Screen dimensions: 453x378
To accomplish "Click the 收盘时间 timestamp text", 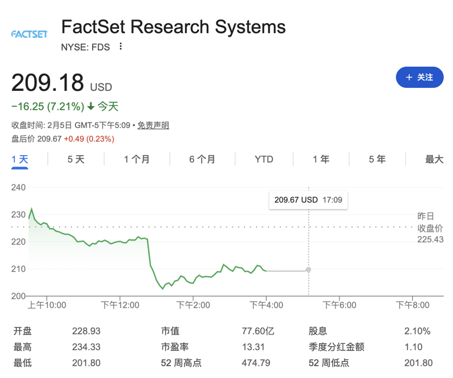I will [x=71, y=125].
